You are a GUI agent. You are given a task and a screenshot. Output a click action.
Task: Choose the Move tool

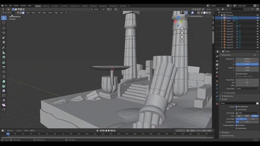click(4, 28)
